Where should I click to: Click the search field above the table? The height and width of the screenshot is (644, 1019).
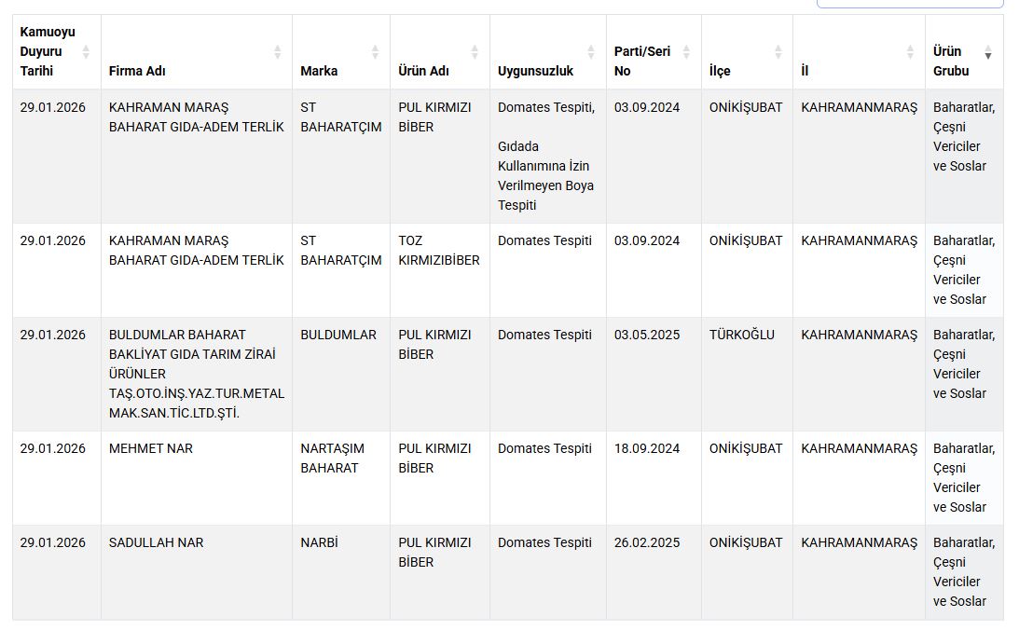click(909, 3)
